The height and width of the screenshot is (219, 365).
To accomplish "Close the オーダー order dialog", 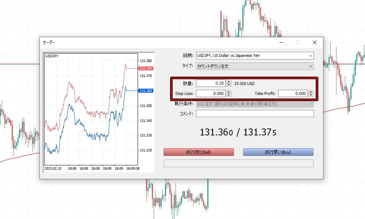I will [x=314, y=42].
